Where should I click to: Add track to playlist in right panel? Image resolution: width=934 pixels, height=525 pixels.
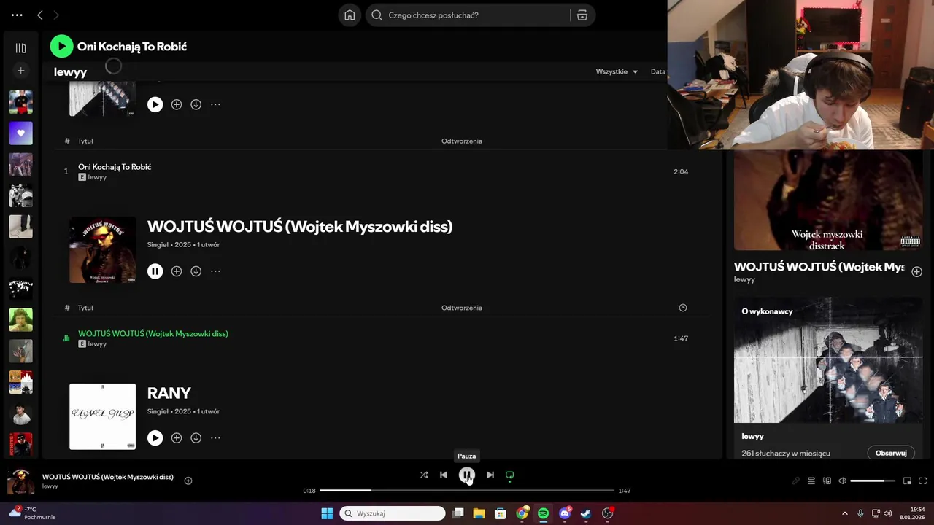(917, 271)
